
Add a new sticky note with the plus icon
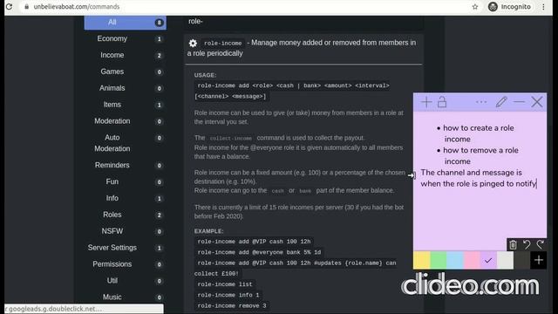(x=426, y=102)
